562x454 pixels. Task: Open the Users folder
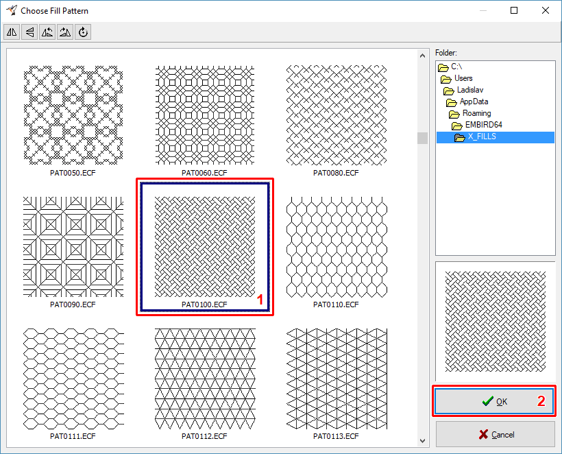tap(463, 78)
